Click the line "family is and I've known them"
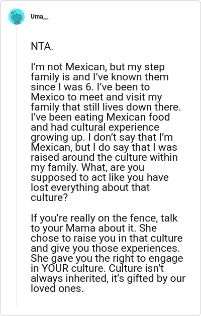This screenshot has height=316, width=201. pyautogui.click(x=99, y=77)
